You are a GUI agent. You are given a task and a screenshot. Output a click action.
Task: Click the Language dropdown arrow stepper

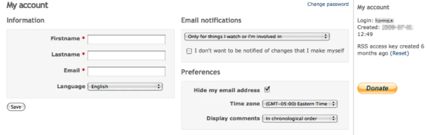[x=159, y=87]
